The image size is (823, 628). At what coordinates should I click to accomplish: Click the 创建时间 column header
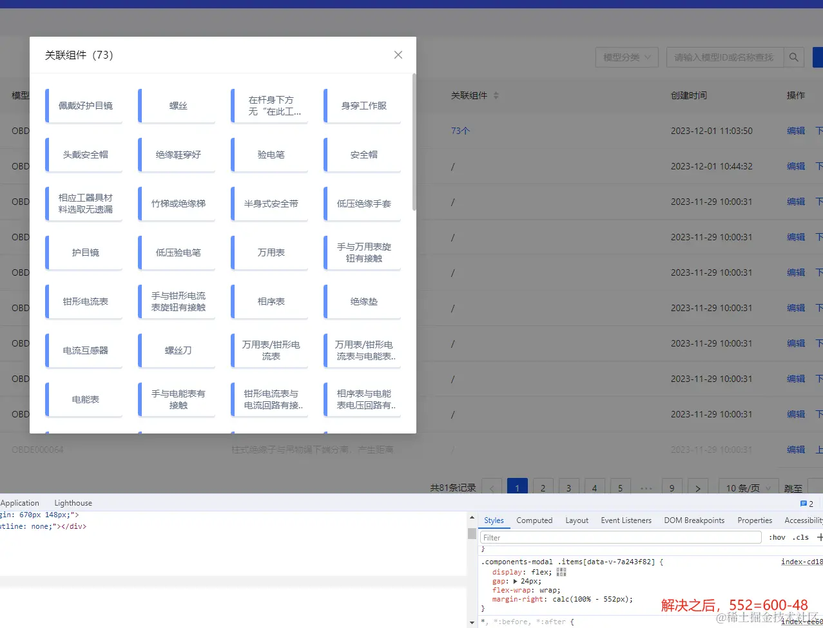click(x=688, y=95)
